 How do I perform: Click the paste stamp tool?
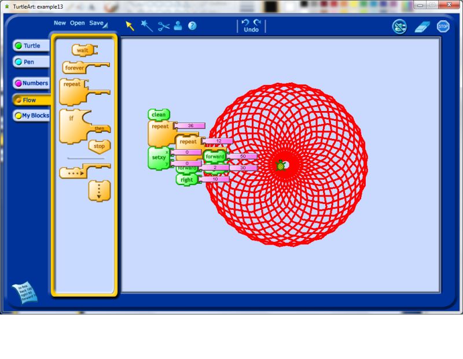tap(177, 25)
